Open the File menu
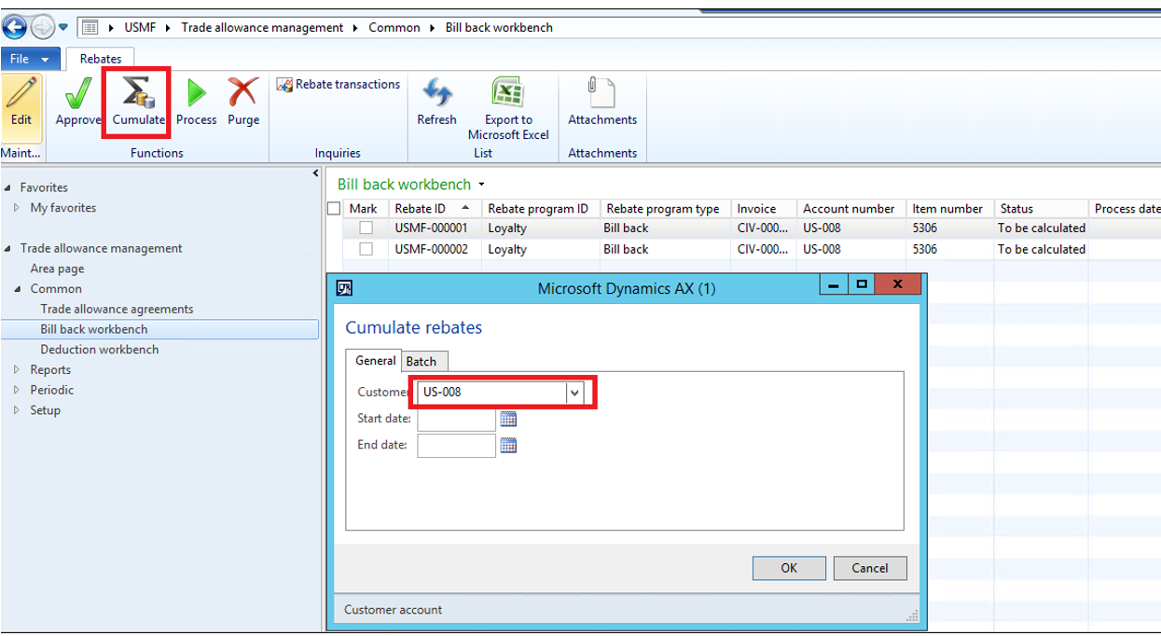1161x636 pixels. [x=30, y=59]
